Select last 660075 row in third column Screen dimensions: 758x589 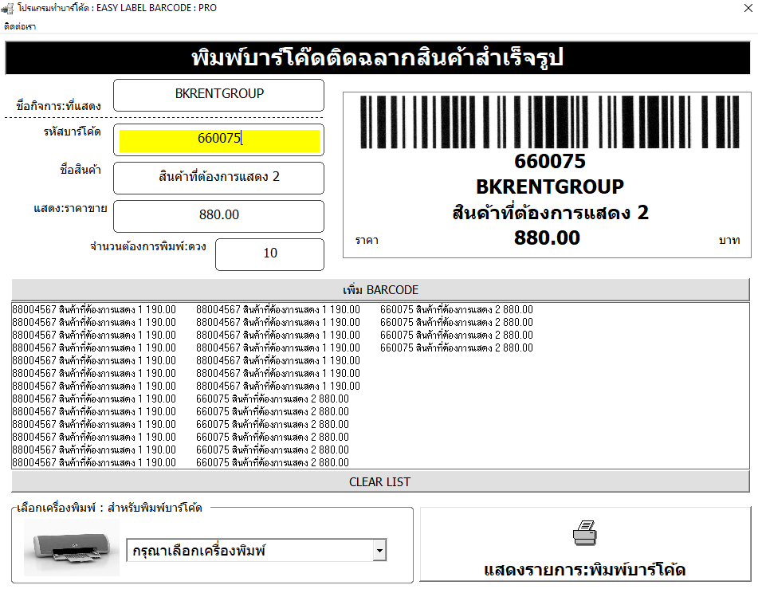[457, 348]
